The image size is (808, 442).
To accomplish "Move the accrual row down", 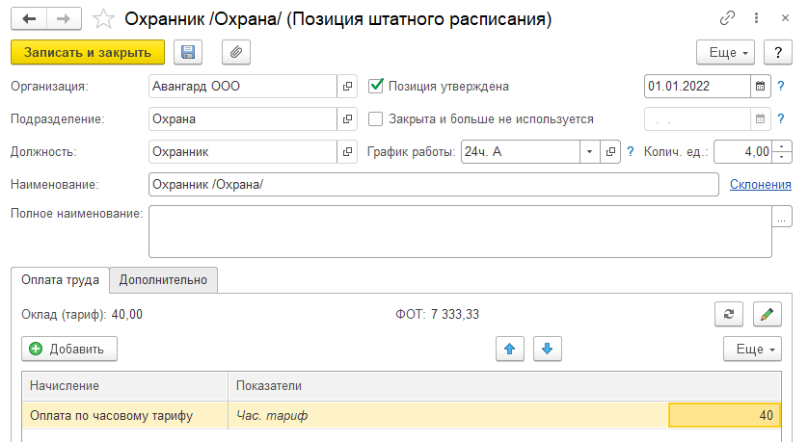I will coord(548,349).
